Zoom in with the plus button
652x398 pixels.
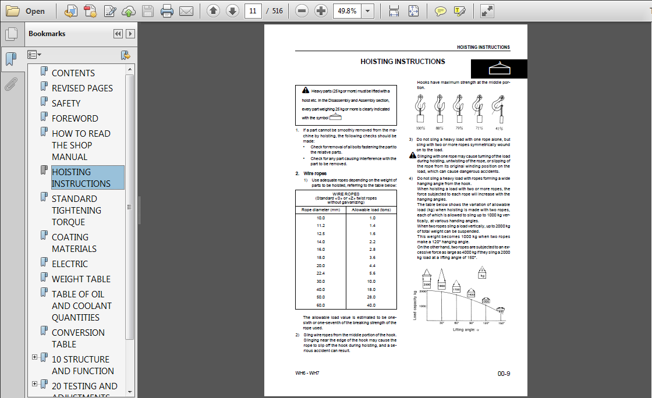[321, 11]
